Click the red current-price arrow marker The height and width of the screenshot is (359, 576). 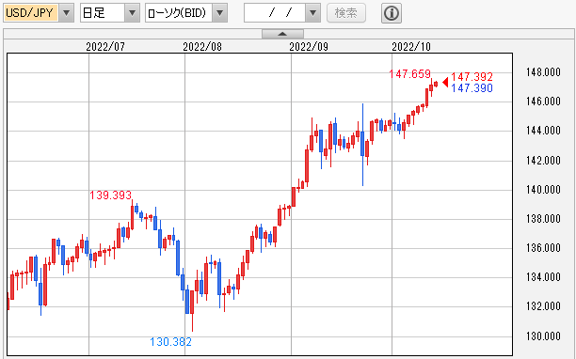click(x=445, y=82)
